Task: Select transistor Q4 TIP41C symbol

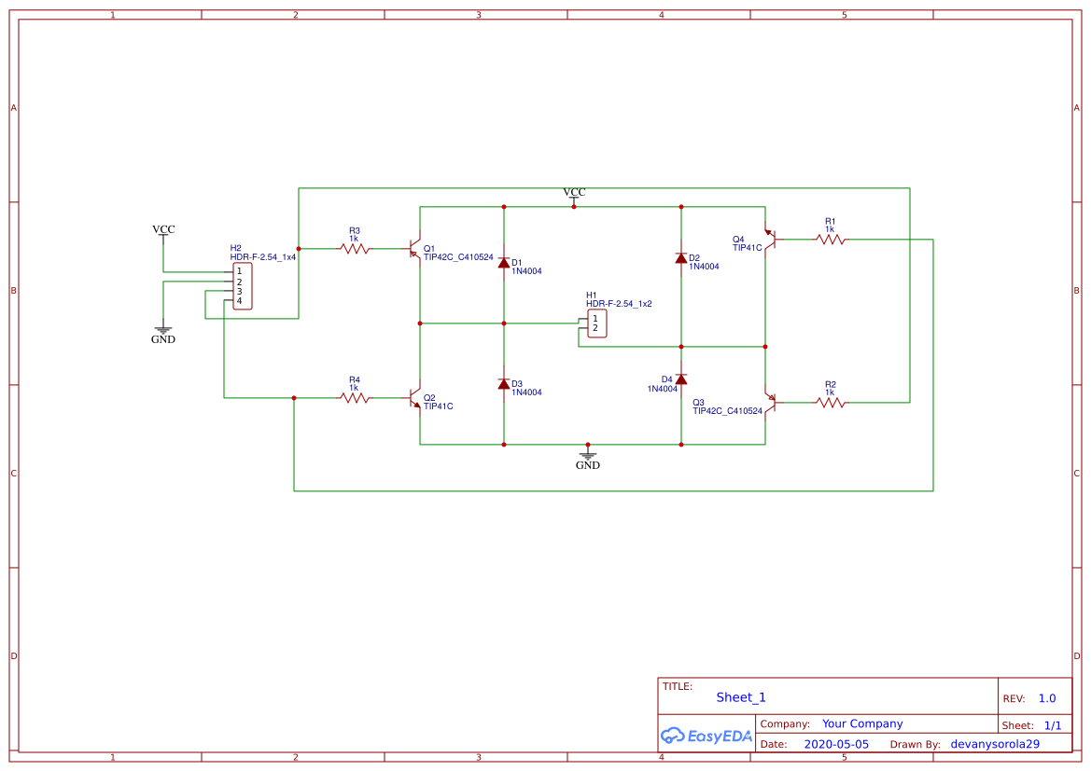Action: click(x=770, y=240)
